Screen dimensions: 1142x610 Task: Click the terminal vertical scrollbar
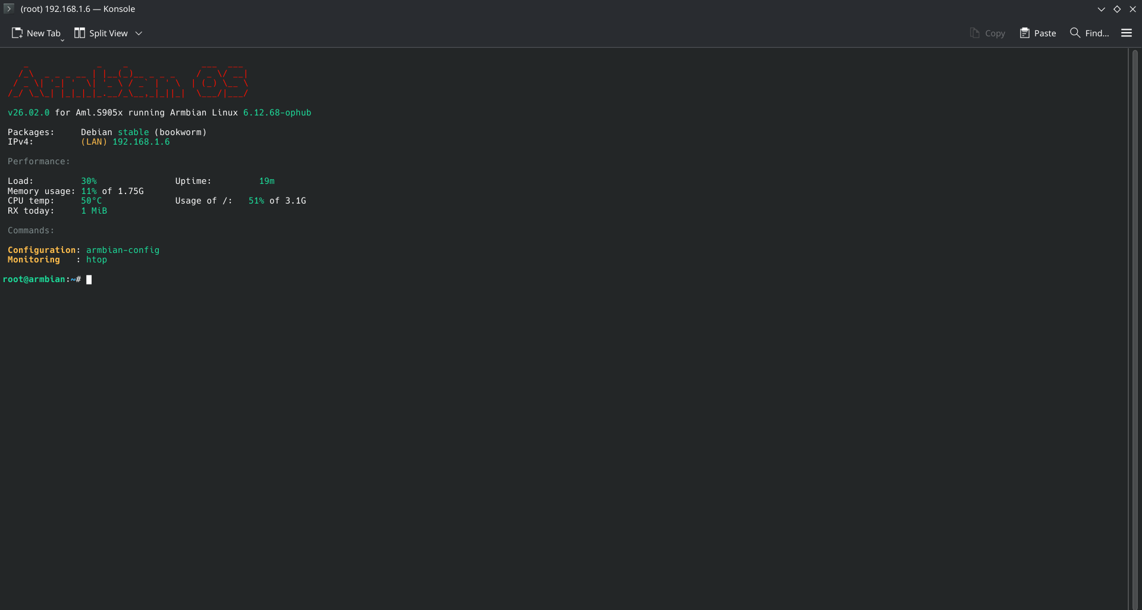pos(1135,327)
